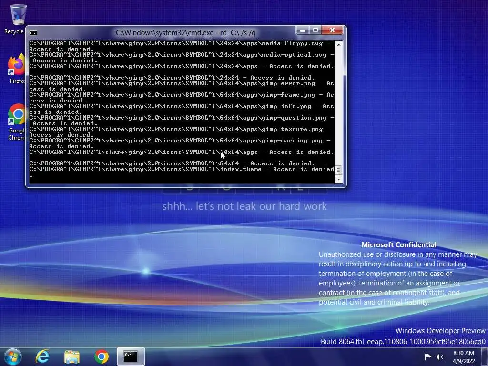The height and width of the screenshot is (366, 488).
Task: Click the gimp-frame.png output line
Action: click(x=182, y=95)
